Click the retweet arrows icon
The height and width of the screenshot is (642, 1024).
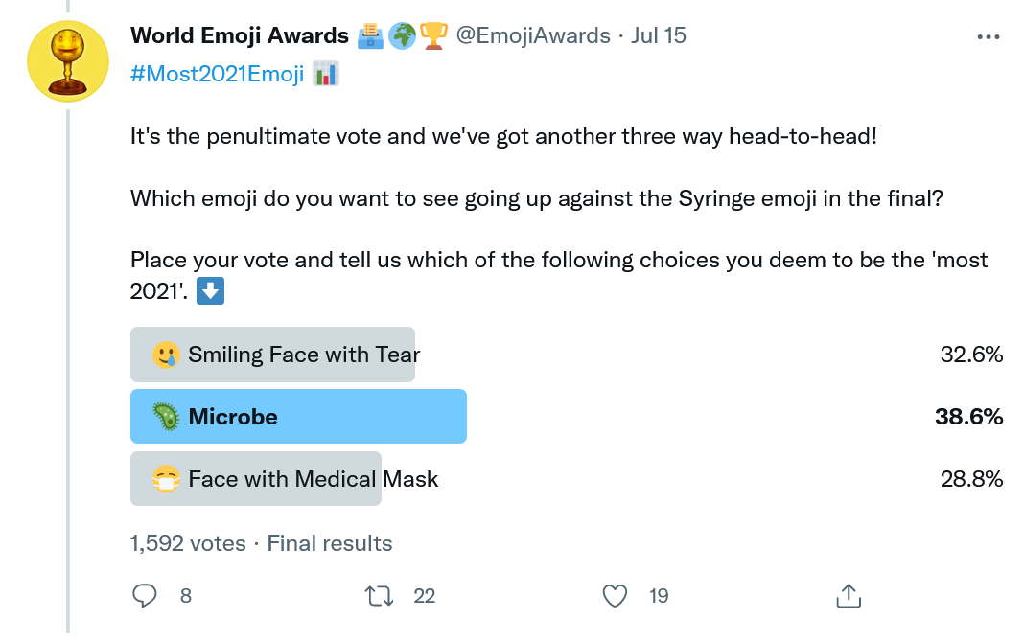coord(380,596)
